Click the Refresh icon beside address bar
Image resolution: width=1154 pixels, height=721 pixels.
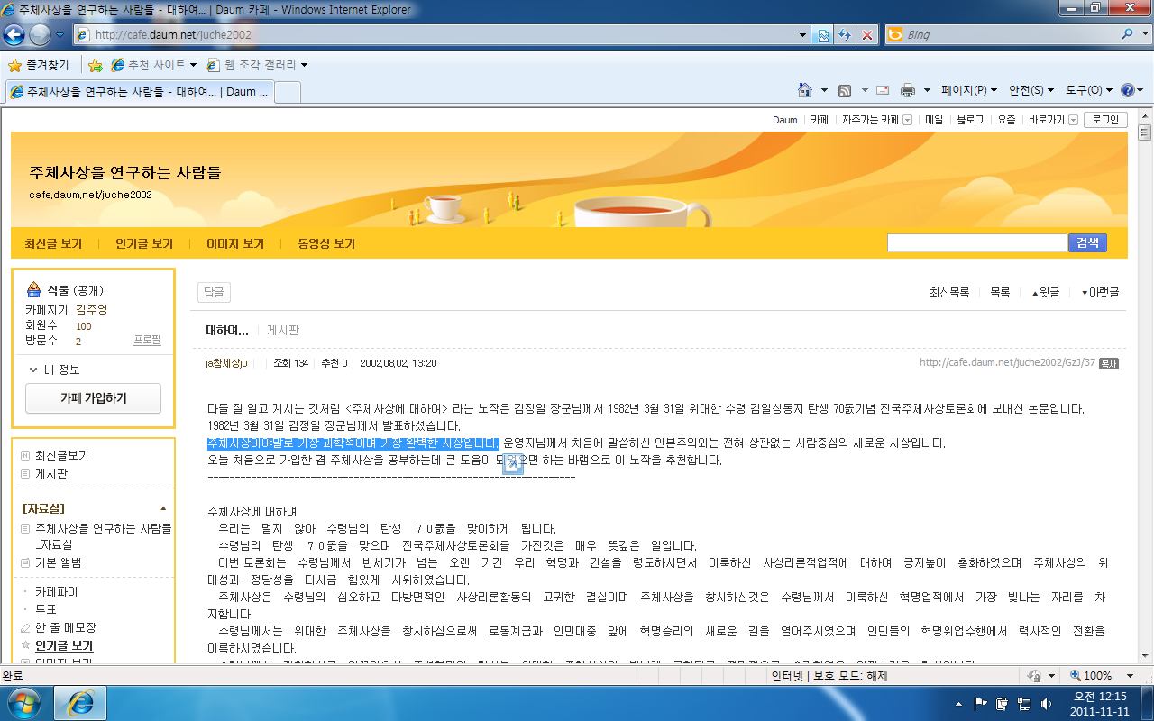tap(845, 35)
